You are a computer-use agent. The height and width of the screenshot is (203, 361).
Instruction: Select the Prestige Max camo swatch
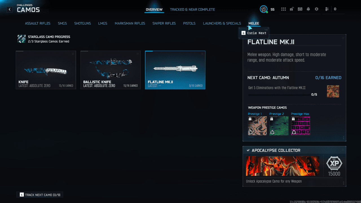pos(300,126)
